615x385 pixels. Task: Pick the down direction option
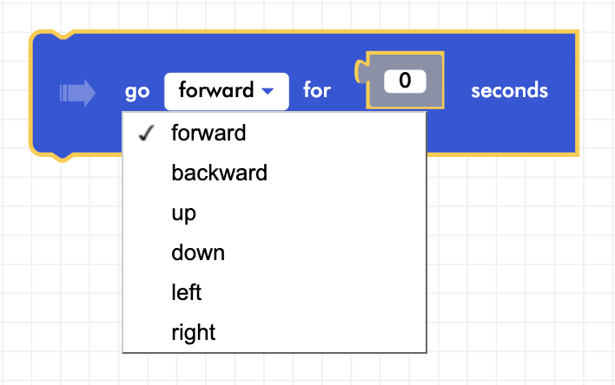(x=198, y=252)
